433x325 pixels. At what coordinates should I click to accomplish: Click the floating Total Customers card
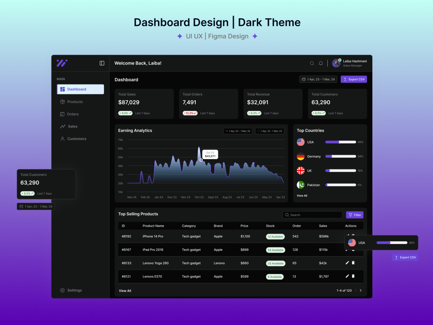[x=46, y=184]
